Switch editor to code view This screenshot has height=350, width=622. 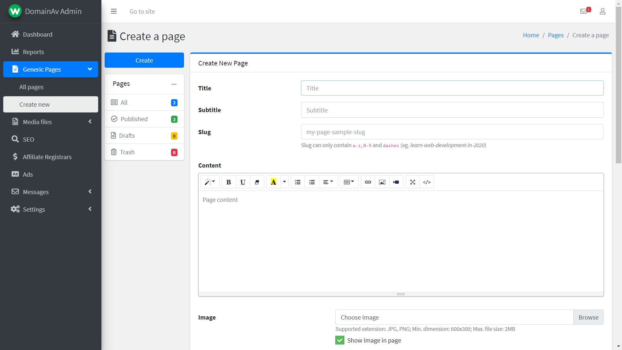(427, 182)
